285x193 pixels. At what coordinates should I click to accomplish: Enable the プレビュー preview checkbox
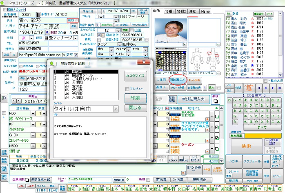click(127, 89)
